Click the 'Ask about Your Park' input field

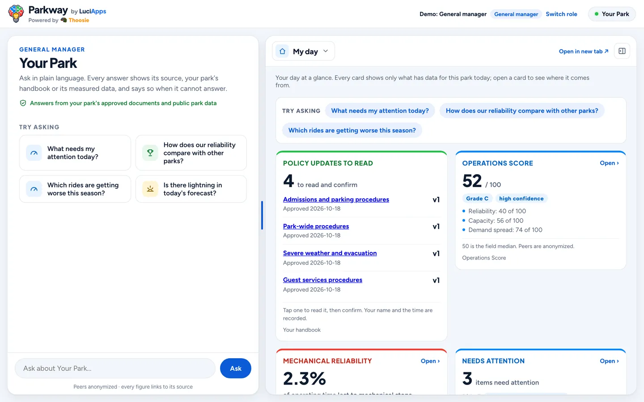coord(115,368)
